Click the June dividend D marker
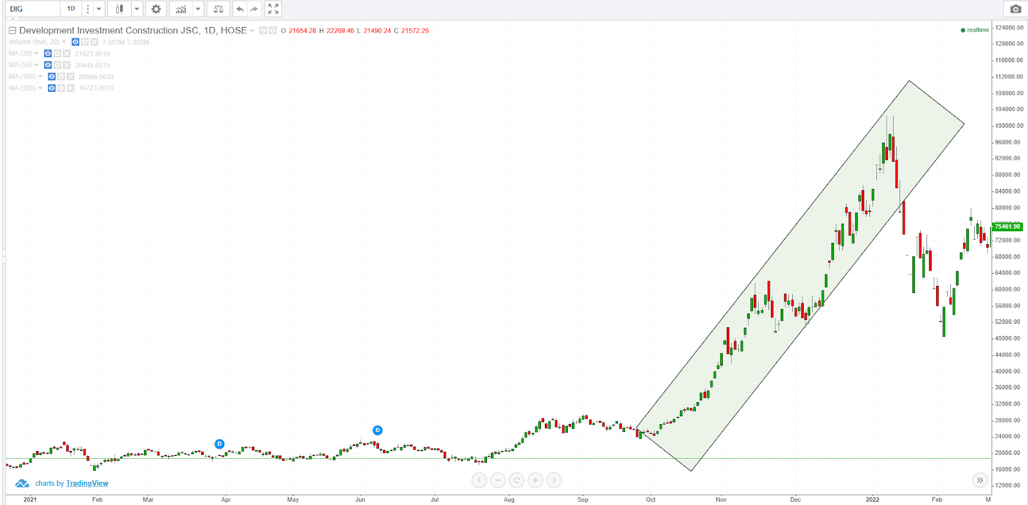Screen dimensions: 1028x505 [378, 430]
